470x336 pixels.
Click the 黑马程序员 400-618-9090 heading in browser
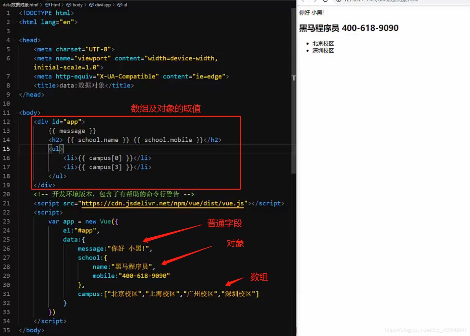349,28
